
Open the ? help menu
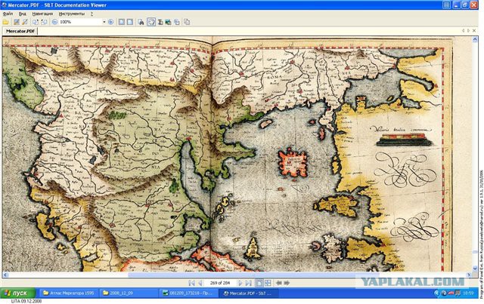click(92, 14)
